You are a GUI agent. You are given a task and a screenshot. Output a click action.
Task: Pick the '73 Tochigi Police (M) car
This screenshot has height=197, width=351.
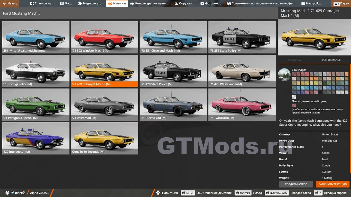36,71
